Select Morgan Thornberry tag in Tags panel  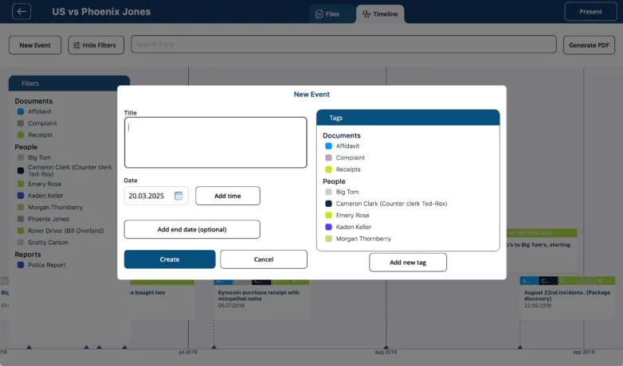tap(364, 239)
